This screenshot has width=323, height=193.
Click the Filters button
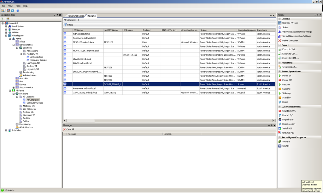click(68, 25)
